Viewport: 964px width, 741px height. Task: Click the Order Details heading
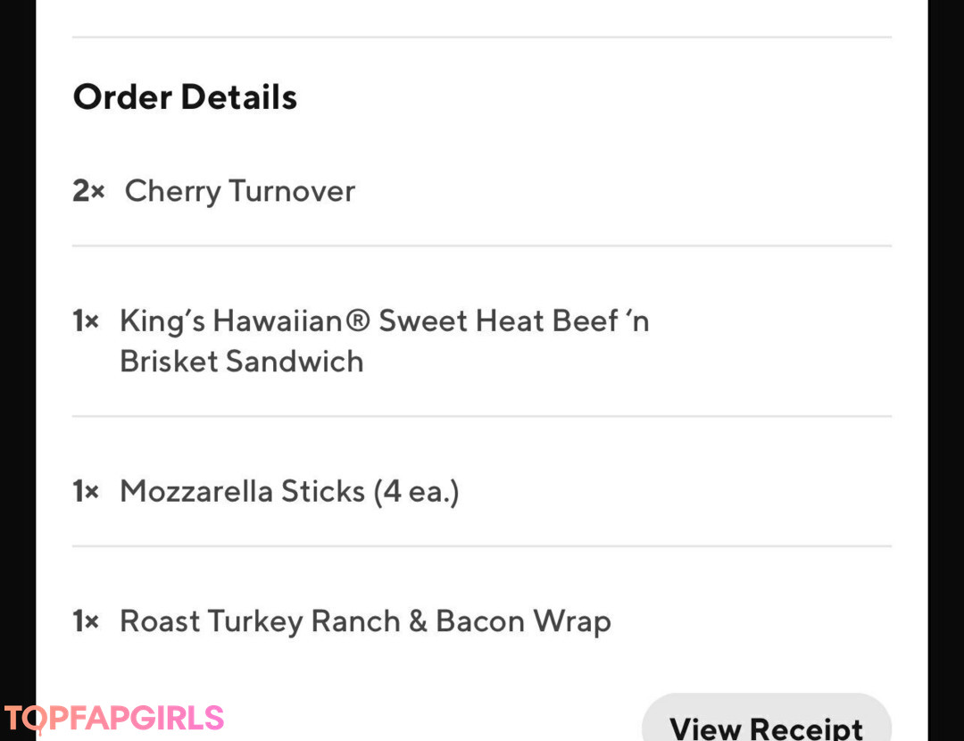click(x=185, y=96)
